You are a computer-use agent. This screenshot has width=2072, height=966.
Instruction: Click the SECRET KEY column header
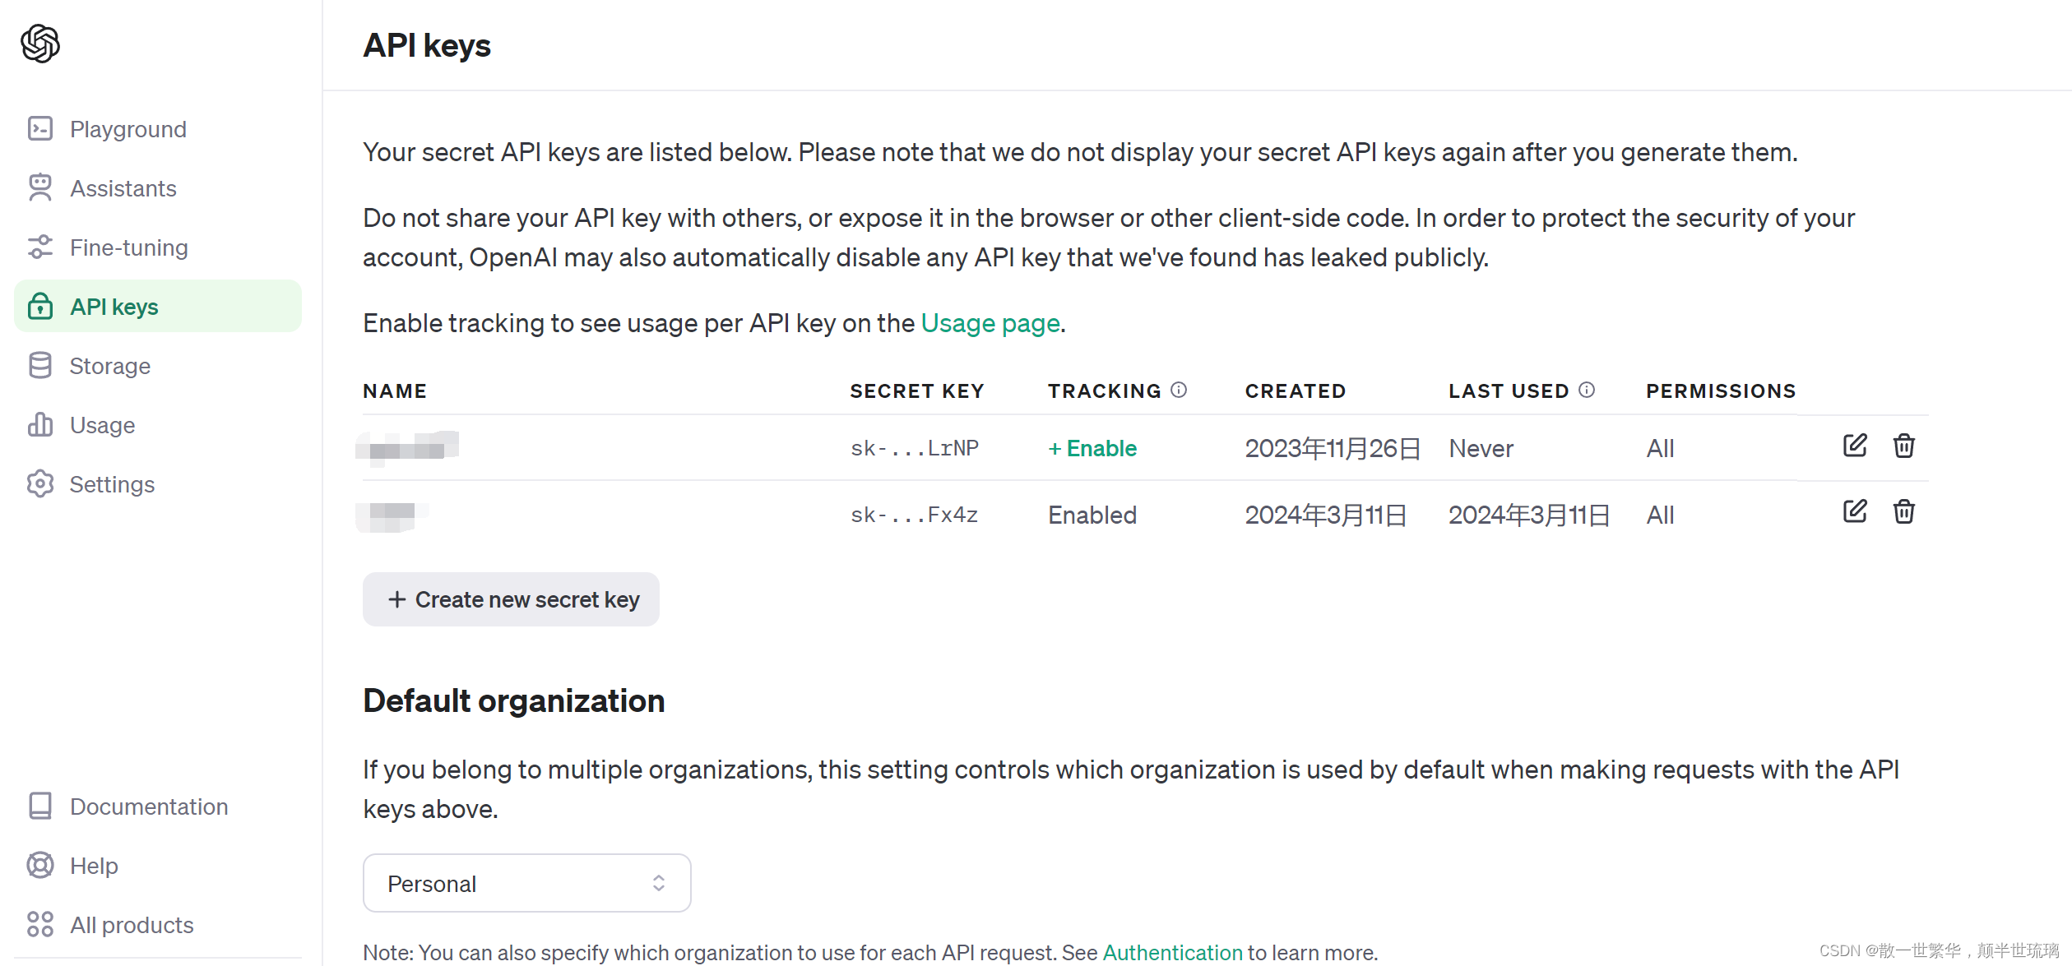tap(917, 391)
